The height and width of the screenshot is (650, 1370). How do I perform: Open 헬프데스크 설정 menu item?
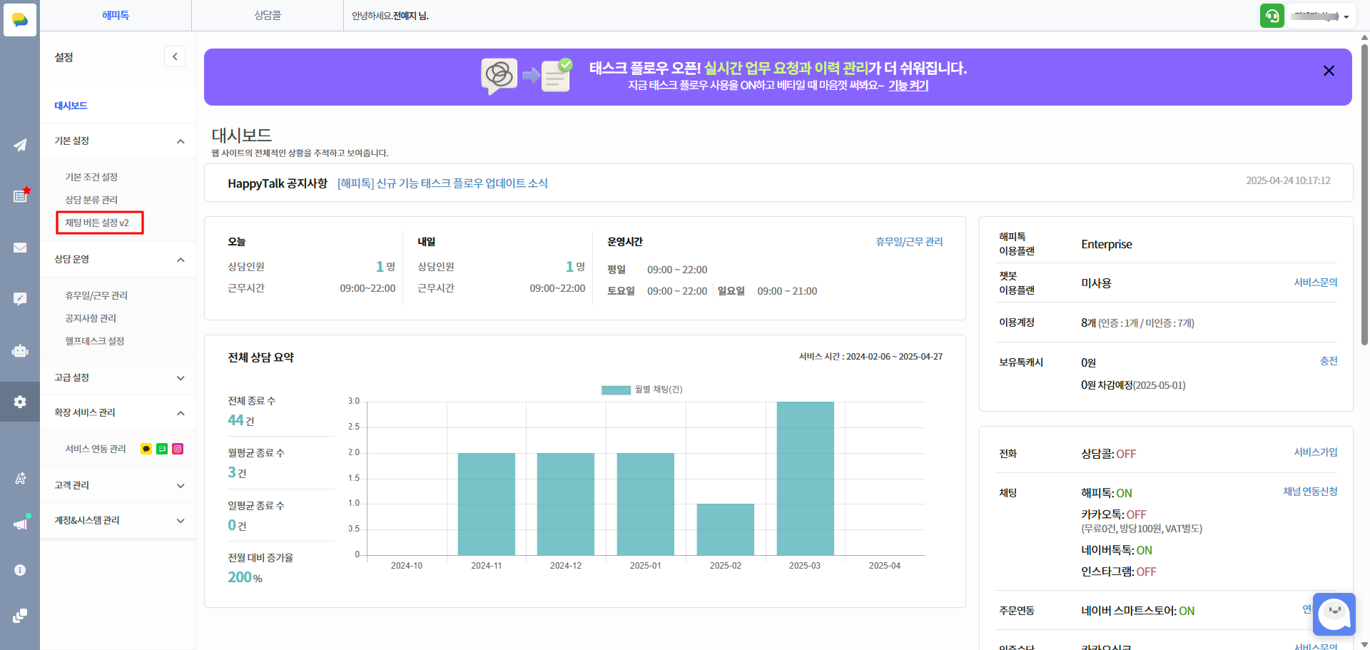point(95,341)
